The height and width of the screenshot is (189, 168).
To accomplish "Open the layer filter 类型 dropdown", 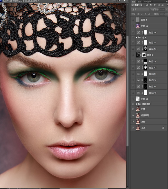I will click(137, 5).
